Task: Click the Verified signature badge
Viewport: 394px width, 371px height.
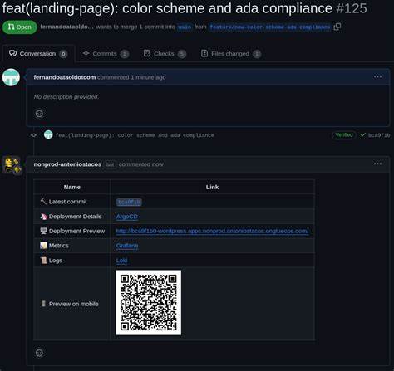Action: pyautogui.click(x=344, y=135)
